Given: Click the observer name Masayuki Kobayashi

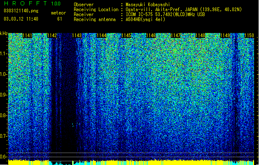Looking at the screenshot, I should [x=148, y=5].
